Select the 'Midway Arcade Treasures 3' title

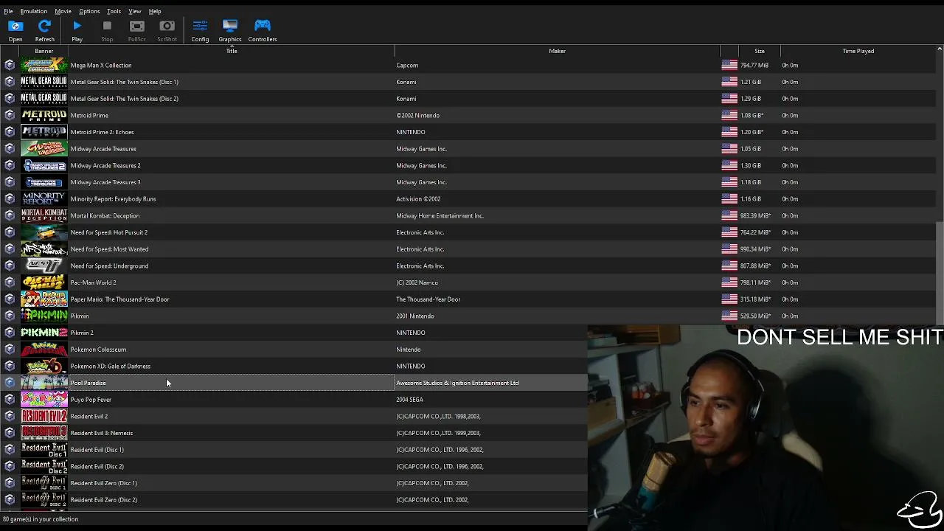[105, 182]
